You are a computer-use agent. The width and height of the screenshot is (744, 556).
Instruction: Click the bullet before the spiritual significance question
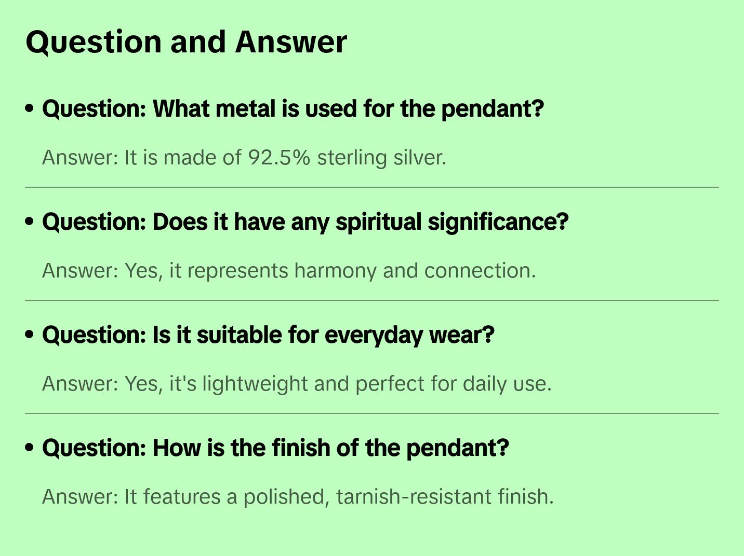(30, 222)
